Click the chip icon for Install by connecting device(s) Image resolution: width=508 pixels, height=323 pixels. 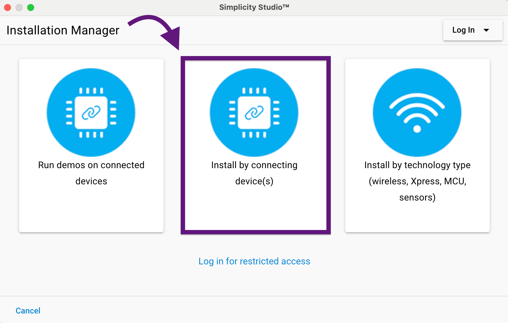254,112
